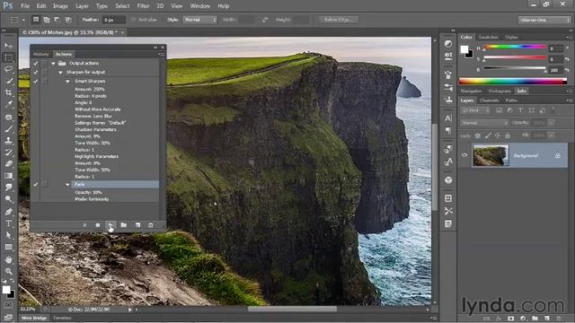Click Add to selection option icon
This screenshot has width=575, height=323.
click(x=47, y=20)
